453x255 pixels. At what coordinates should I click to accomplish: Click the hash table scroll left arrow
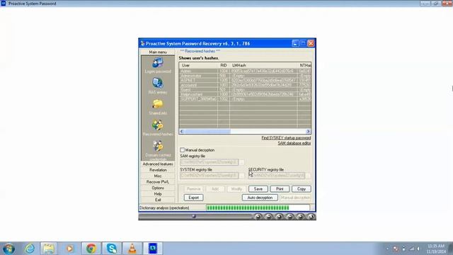click(182, 131)
